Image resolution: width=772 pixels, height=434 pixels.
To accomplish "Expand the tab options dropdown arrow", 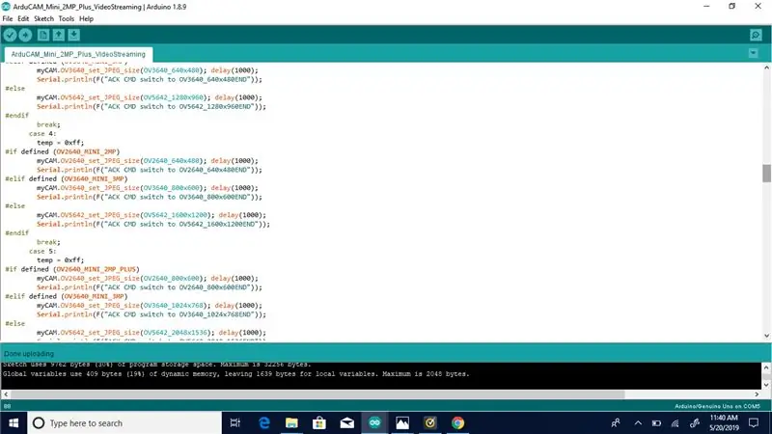I will [x=754, y=53].
